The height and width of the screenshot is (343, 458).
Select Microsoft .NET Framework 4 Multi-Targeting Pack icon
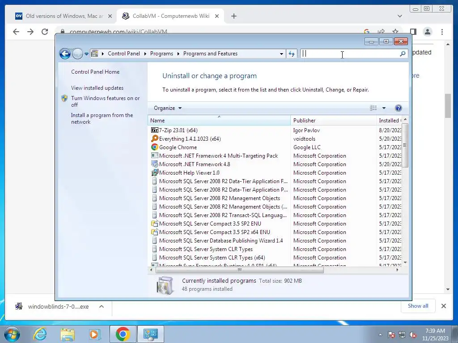pyautogui.click(x=154, y=155)
